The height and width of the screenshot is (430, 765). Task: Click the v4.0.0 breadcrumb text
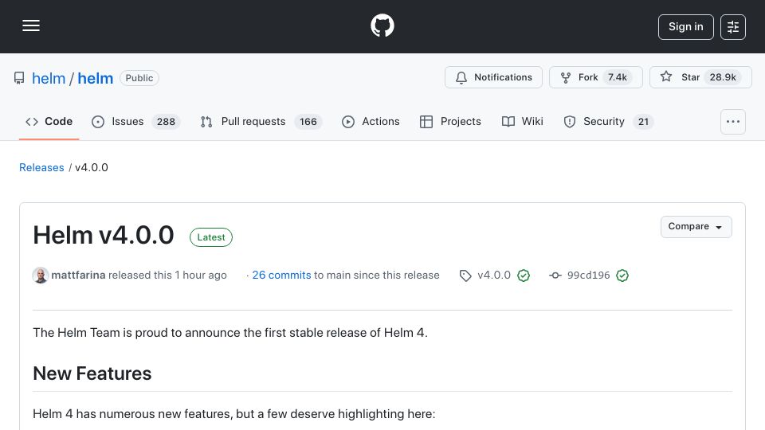coord(91,168)
